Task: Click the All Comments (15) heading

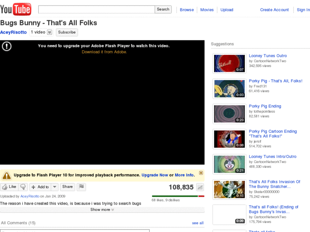Action: pos(18,223)
